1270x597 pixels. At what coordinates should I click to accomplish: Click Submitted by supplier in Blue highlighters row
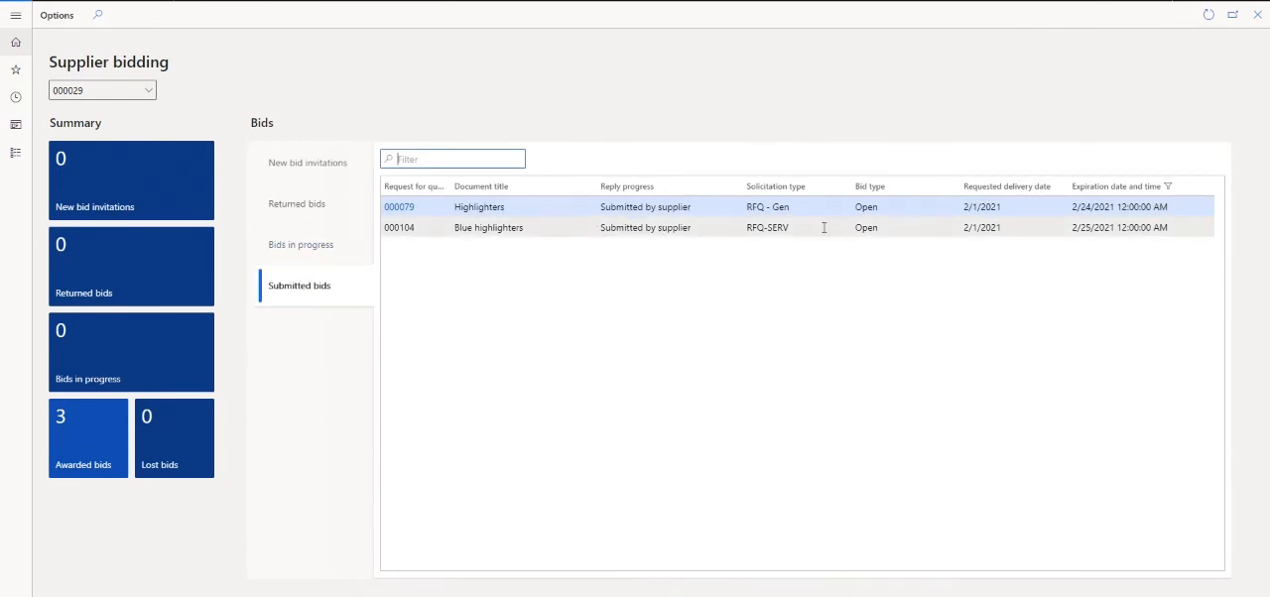tap(645, 228)
